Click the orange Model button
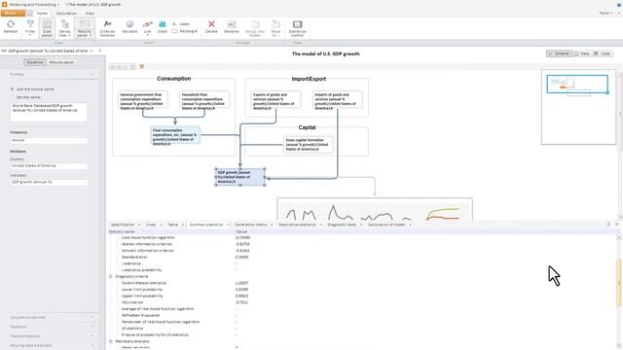The image size is (623, 350). click(13, 13)
